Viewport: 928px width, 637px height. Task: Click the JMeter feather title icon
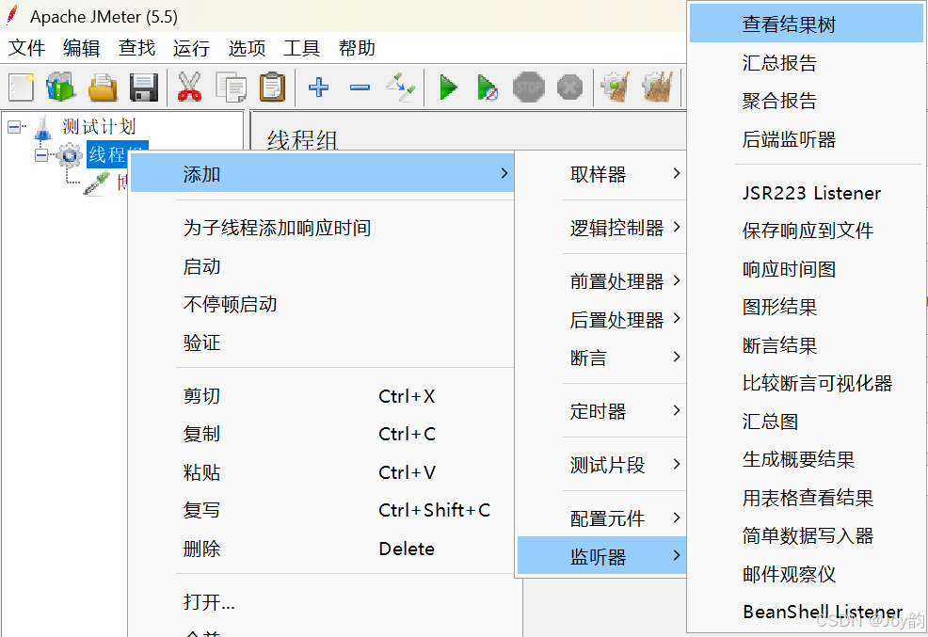[12, 16]
